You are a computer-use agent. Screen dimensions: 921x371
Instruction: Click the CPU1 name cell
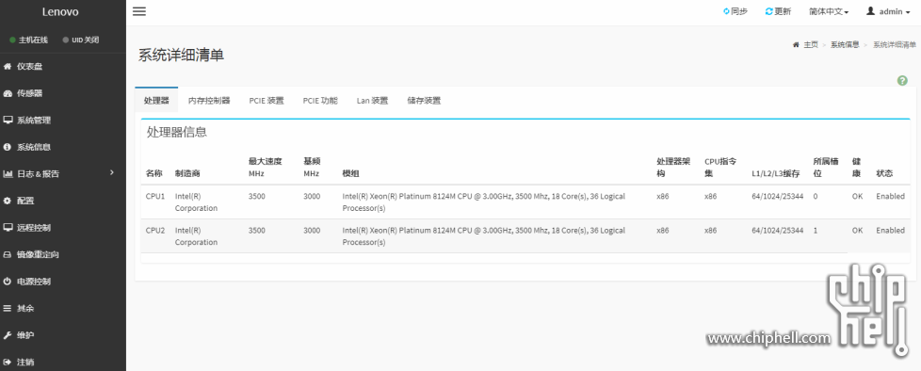point(155,196)
